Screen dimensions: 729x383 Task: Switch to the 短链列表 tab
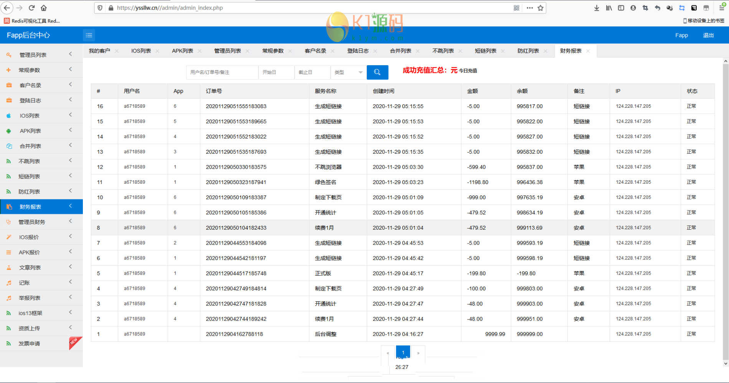(x=485, y=51)
